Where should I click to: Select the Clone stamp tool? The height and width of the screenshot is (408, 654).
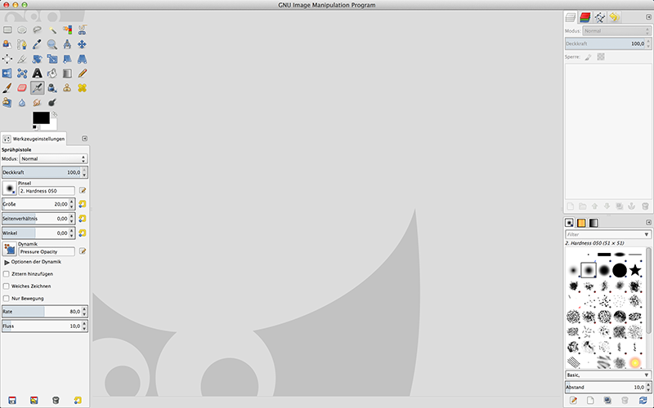[67, 88]
